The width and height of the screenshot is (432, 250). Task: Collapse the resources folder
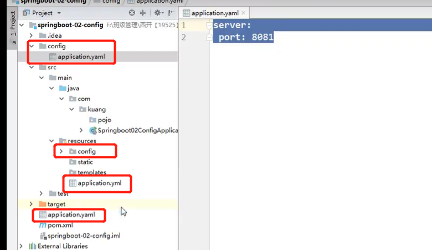pyautogui.click(x=52, y=141)
